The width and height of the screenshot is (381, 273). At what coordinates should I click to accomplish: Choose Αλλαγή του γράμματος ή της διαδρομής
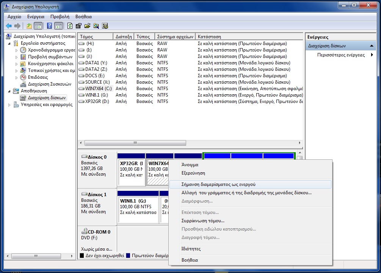[x=250, y=193]
